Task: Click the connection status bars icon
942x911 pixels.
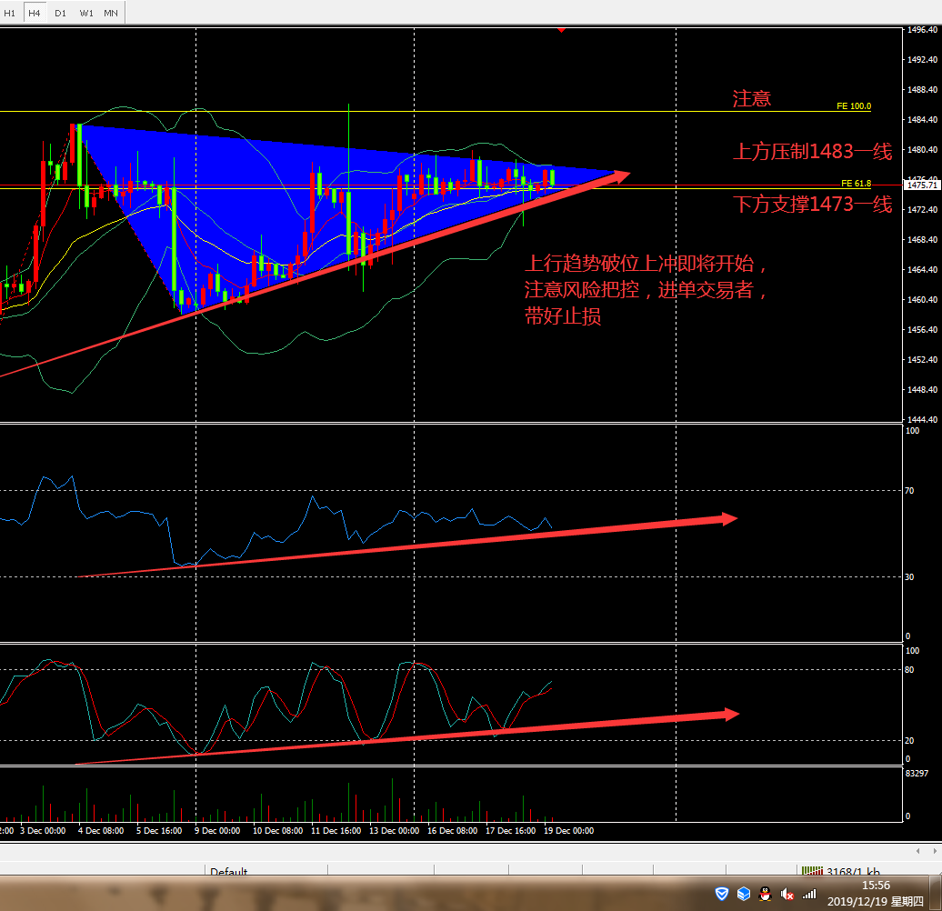Action: 812,870
